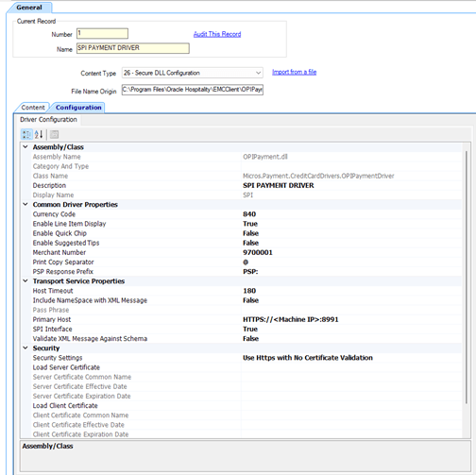Select the PSP Response Prefix value PSP:

tap(250, 272)
